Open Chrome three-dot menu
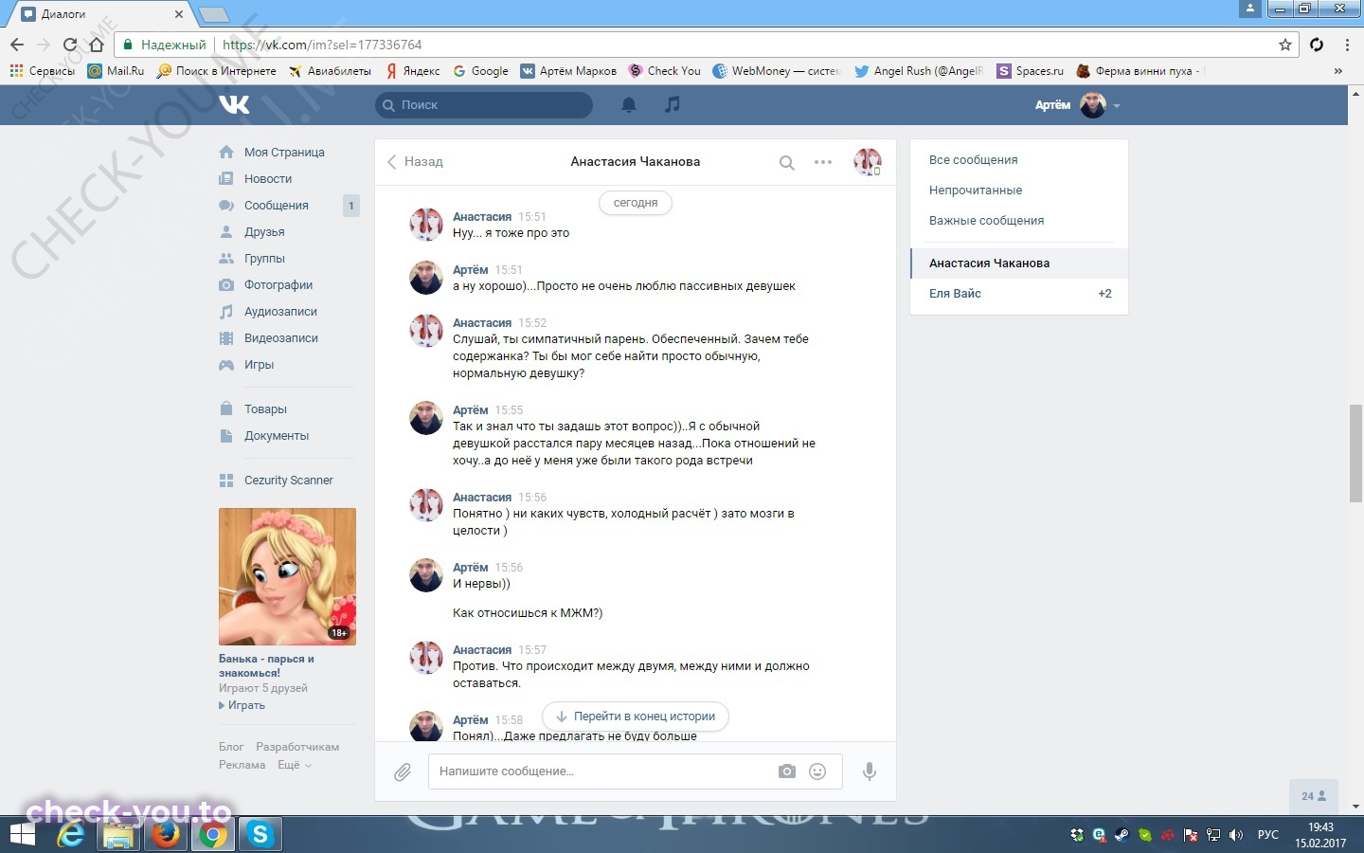The image size is (1364, 853). coord(1347,45)
